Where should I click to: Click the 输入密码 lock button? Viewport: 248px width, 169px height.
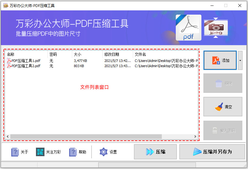pos(223,131)
